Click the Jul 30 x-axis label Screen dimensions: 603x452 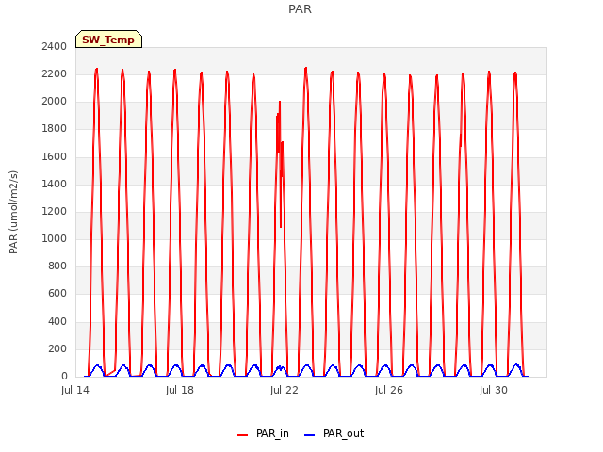[x=494, y=390]
